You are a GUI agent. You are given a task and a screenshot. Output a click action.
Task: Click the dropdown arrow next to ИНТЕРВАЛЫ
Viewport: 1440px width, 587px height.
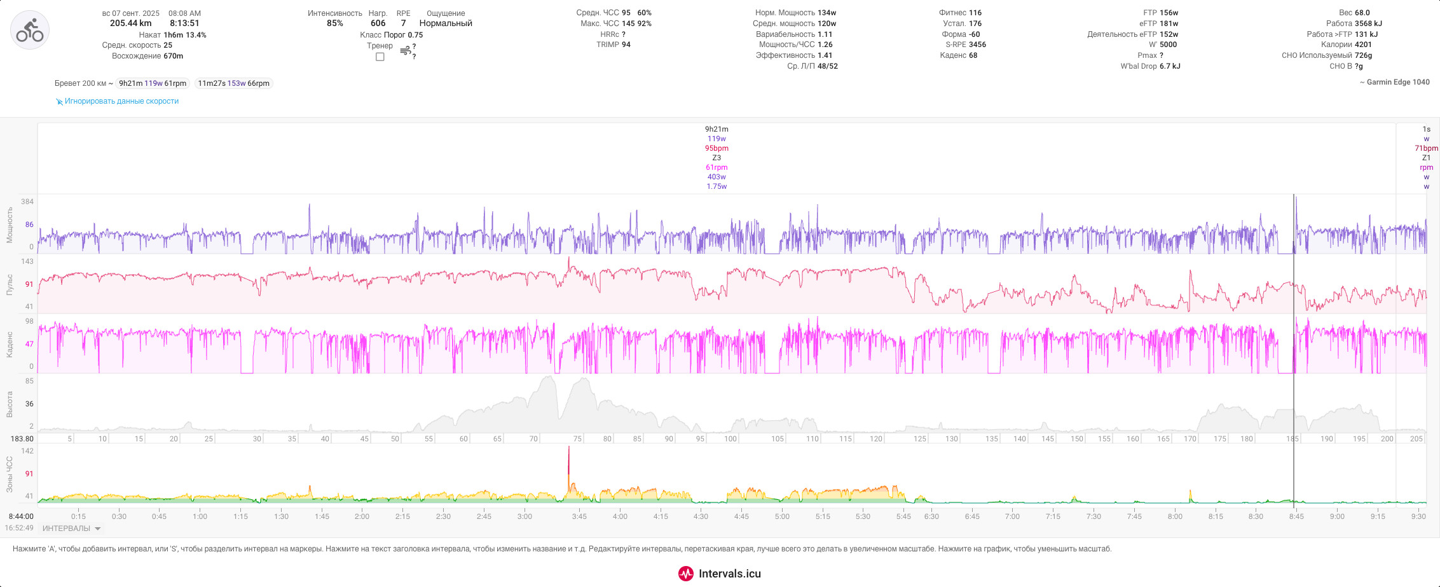(97, 528)
